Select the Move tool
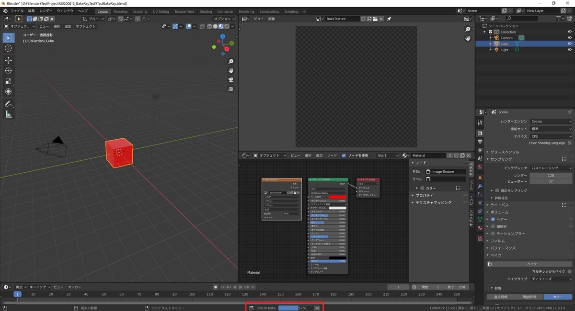The image size is (575, 311). 8,60
